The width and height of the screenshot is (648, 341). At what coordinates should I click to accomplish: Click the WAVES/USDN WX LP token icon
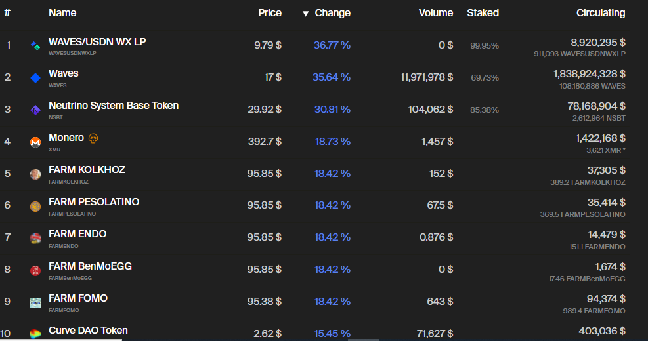coord(35,46)
